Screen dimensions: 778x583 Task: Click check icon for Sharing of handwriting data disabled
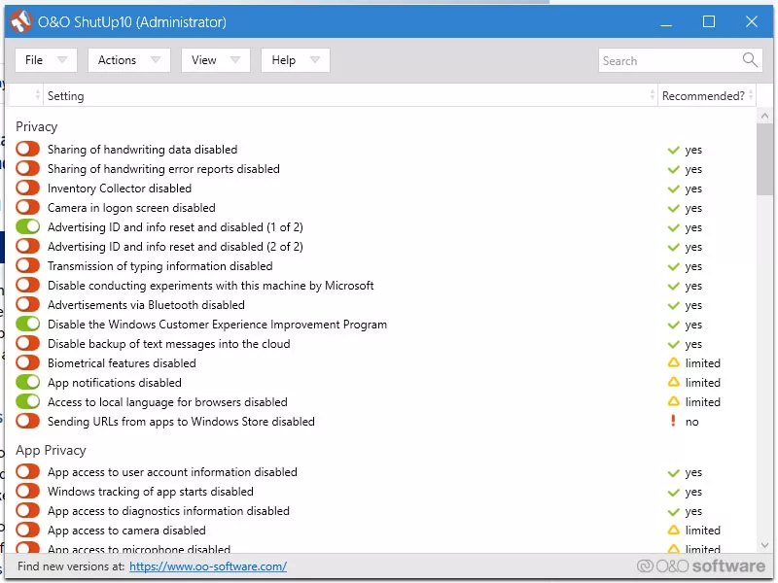click(x=673, y=150)
